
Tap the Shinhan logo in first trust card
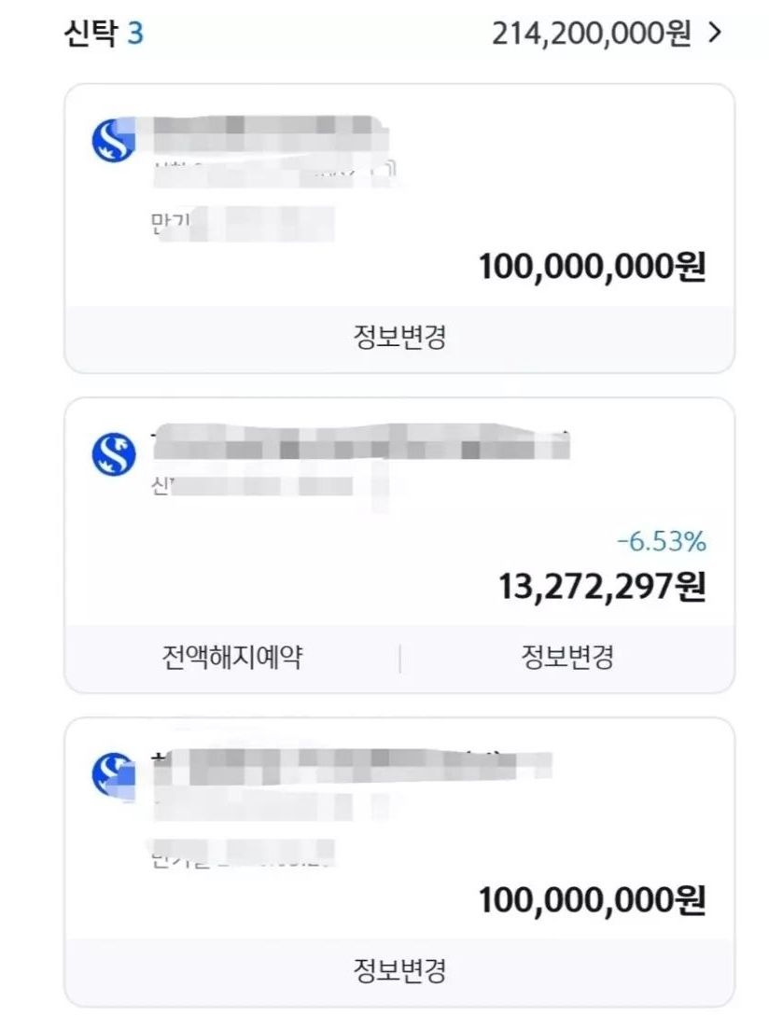[114, 140]
